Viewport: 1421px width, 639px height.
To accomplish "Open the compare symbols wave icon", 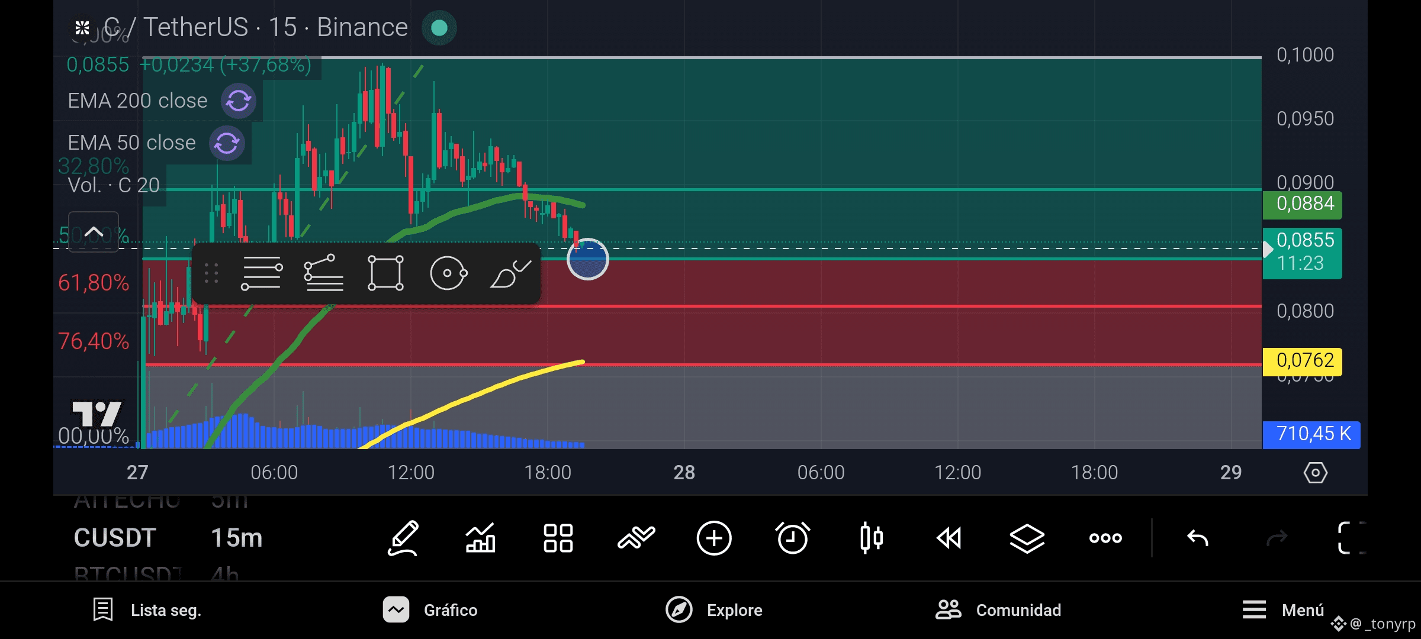I will click(636, 538).
